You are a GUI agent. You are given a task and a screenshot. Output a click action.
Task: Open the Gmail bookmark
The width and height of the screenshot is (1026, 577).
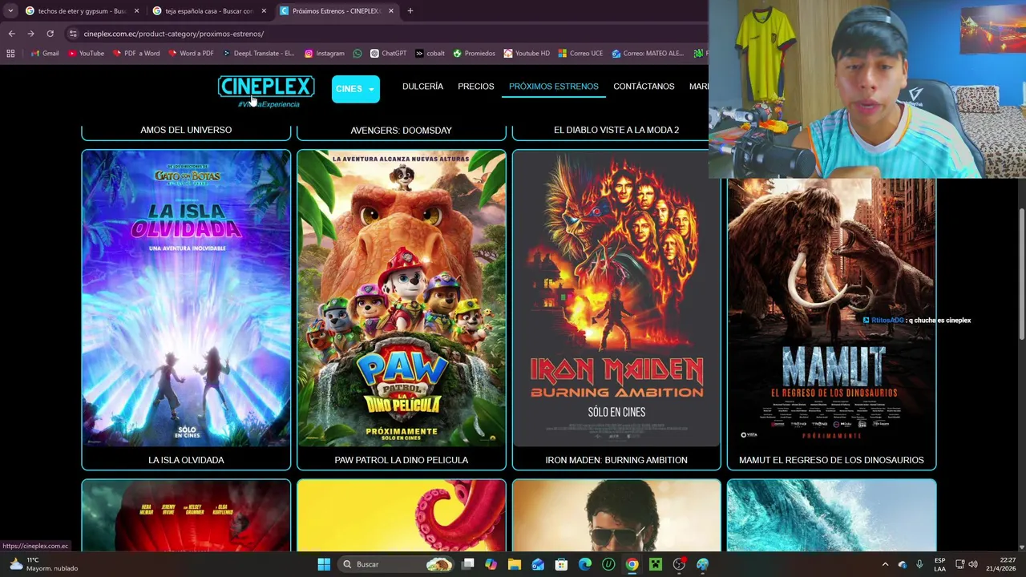coord(44,54)
